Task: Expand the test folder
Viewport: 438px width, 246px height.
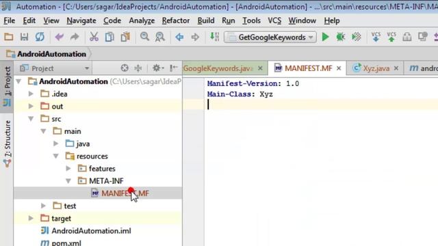Action: click(44, 206)
